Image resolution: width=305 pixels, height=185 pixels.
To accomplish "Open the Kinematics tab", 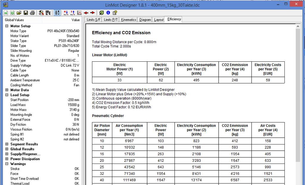I will click(x=128, y=20).
